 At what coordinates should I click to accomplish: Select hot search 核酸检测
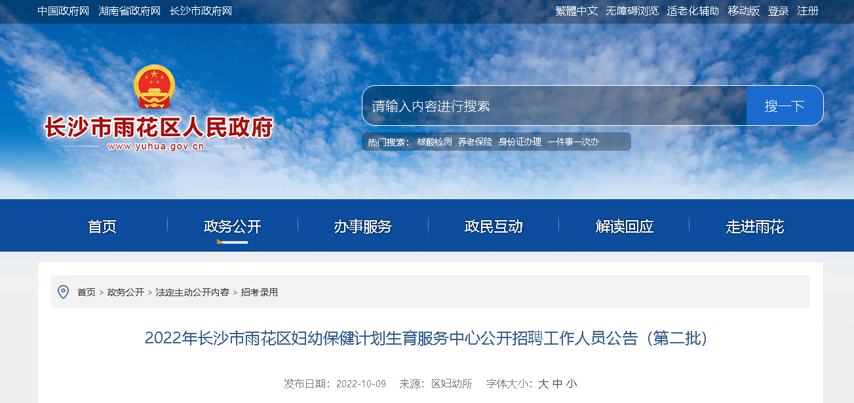coord(435,142)
